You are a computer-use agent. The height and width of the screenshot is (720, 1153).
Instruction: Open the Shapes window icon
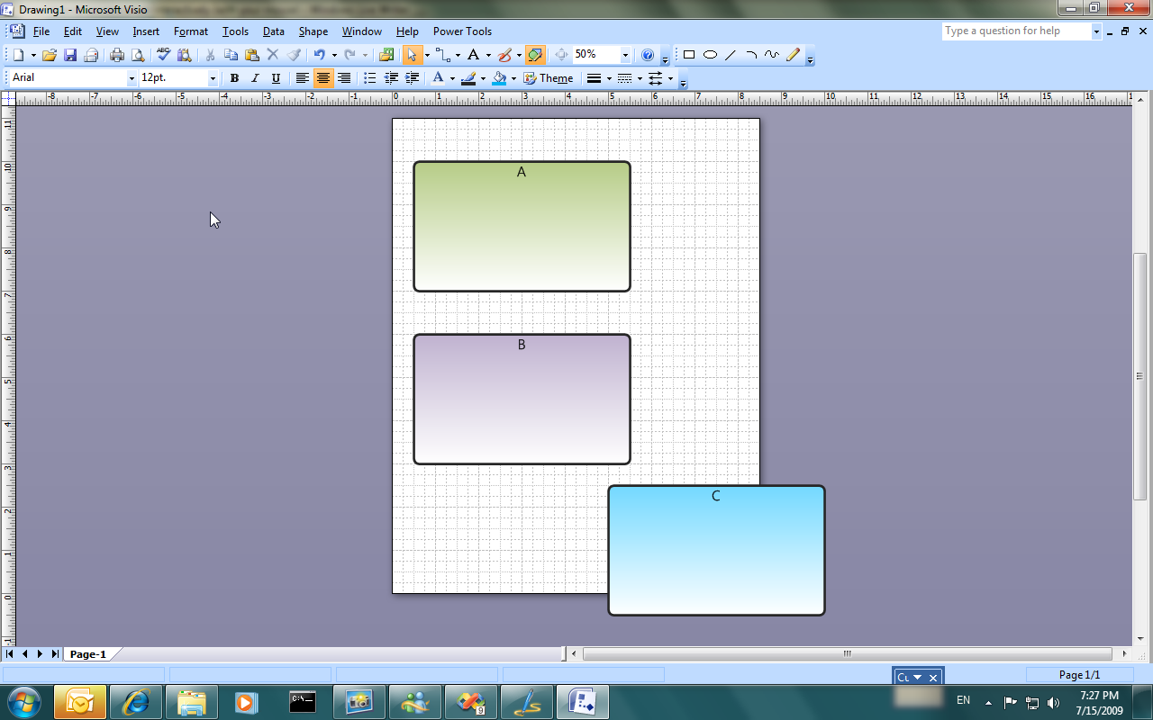click(x=386, y=55)
